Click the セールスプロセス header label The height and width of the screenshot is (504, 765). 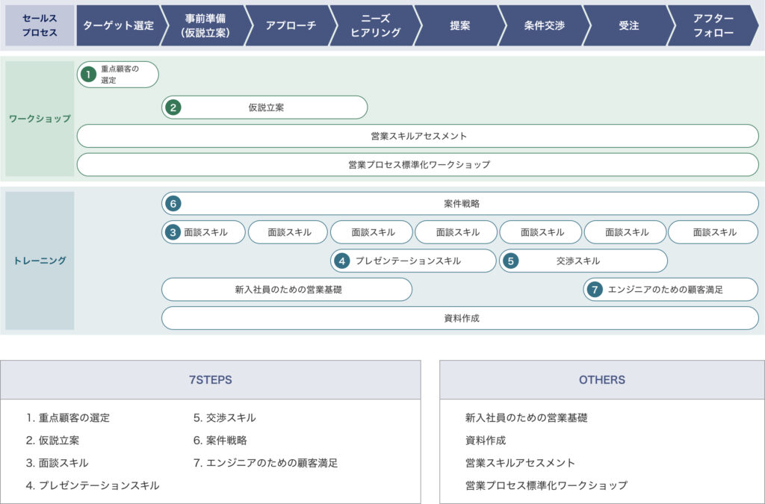(x=40, y=26)
